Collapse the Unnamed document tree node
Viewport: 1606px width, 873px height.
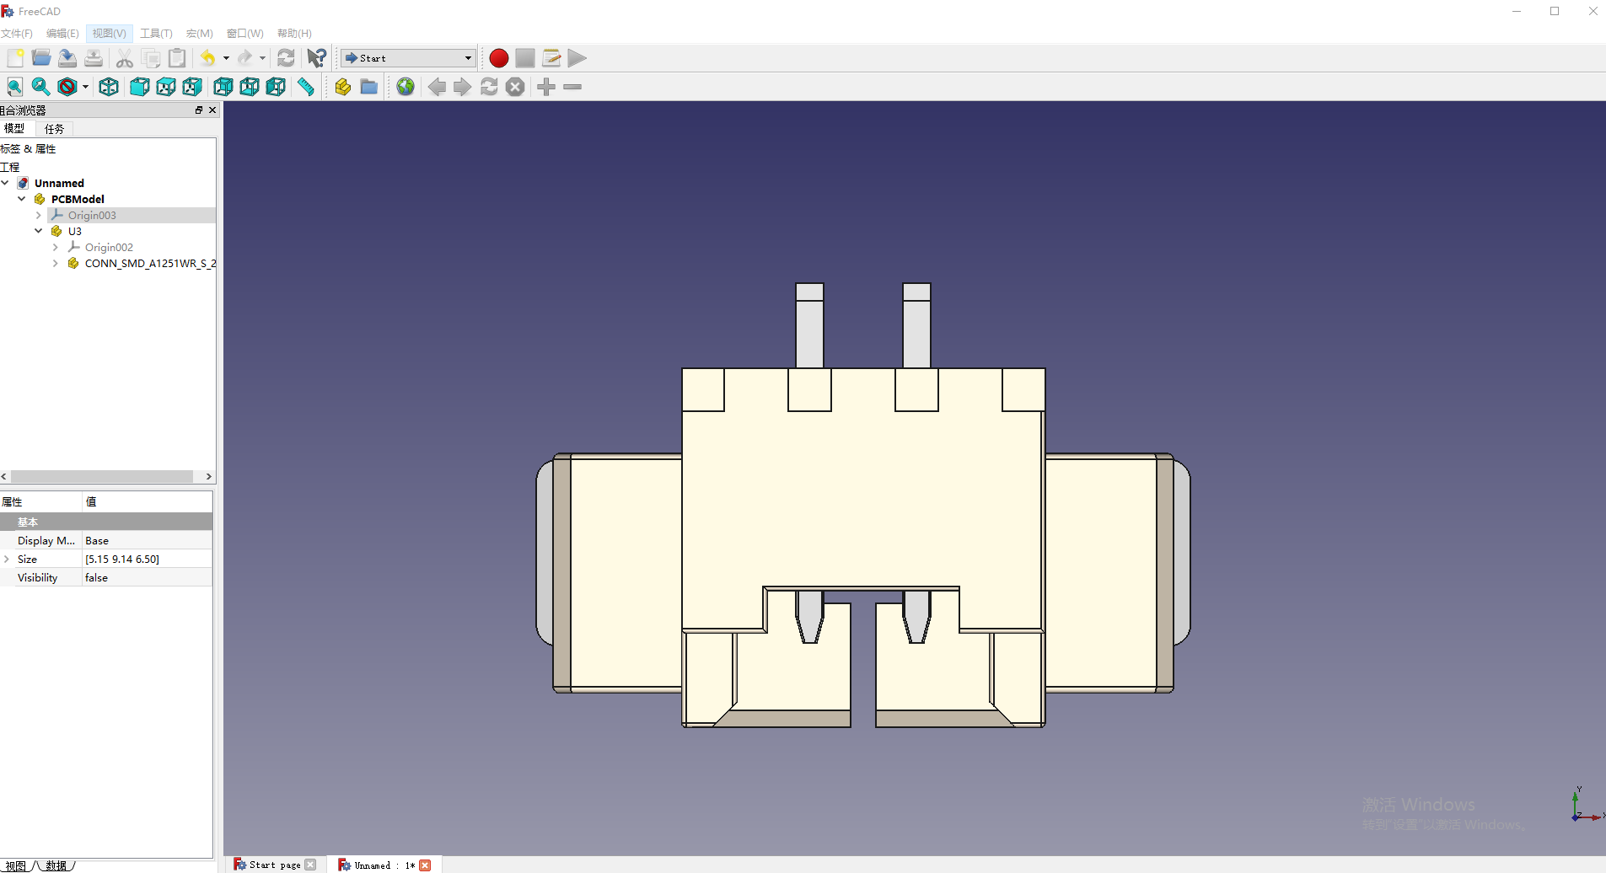5,183
